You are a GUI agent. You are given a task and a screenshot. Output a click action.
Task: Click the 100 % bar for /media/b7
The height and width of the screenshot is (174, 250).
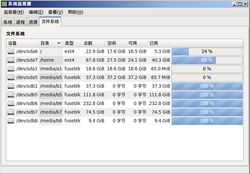pos(207,112)
